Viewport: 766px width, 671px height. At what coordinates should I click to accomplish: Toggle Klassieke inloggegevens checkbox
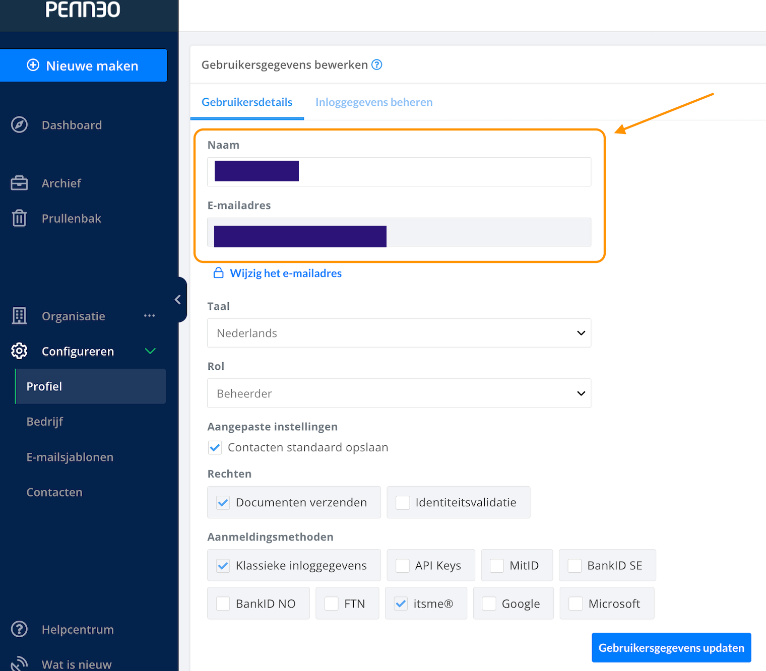point(223,565)
